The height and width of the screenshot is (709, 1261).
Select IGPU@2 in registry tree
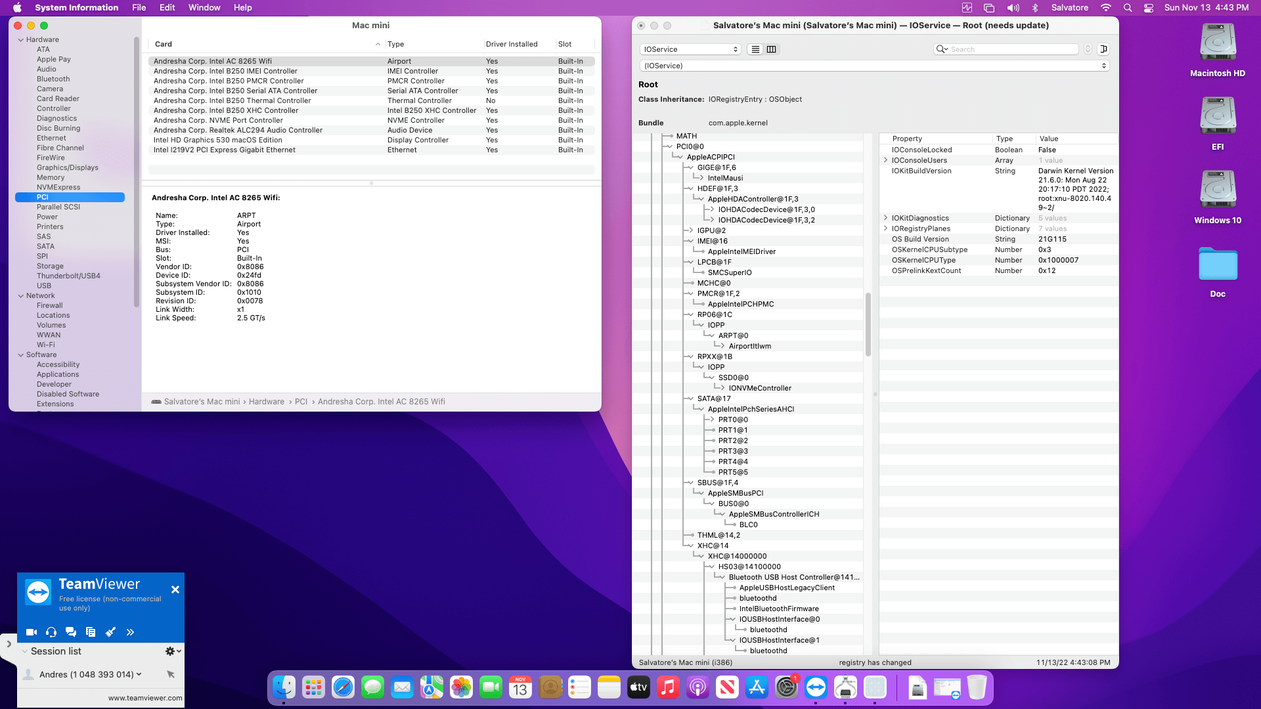[711, 230]
